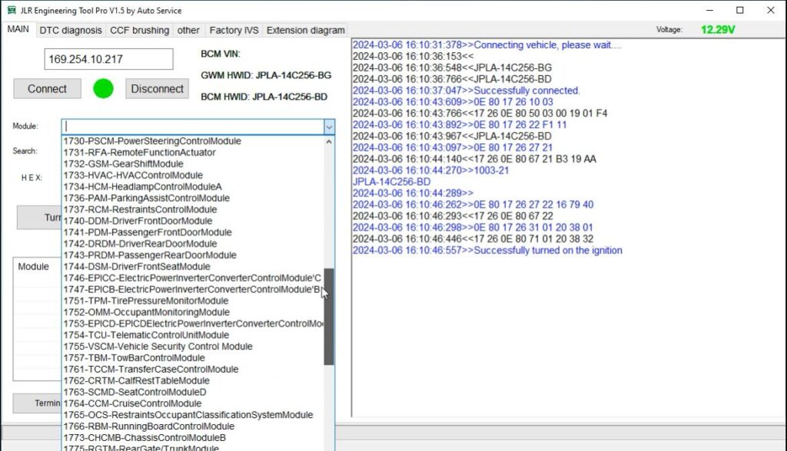Click log line Successfully turned on the ignition
Image resolution: width=787 pixels, height=451 pixels.
[x=487, y=251]
